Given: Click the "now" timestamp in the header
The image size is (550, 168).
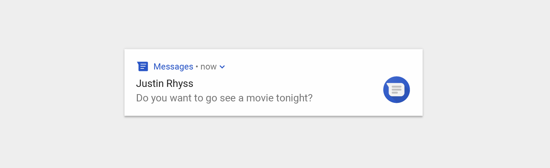Looking at the screenshot, I should 208,67.
